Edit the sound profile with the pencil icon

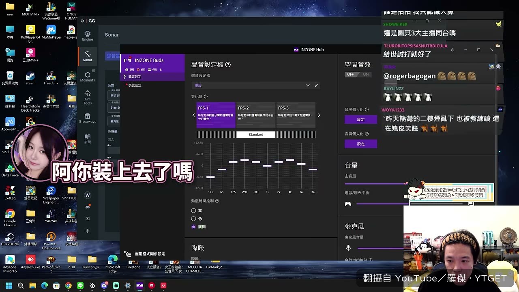coord(316,86)
